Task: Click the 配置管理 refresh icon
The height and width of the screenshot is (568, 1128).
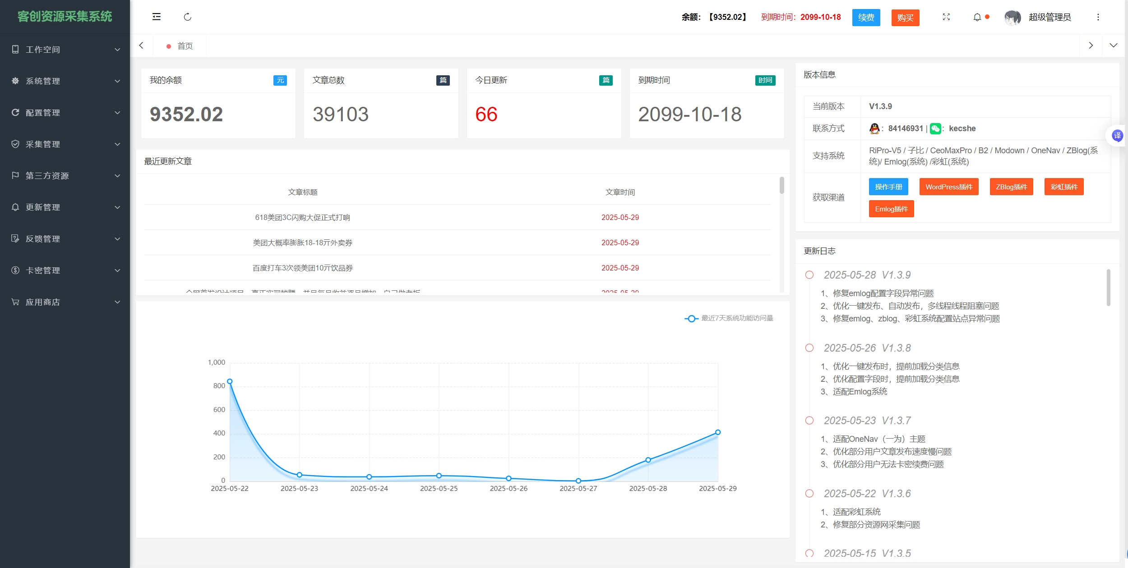Action: click(x=15, y=112)
